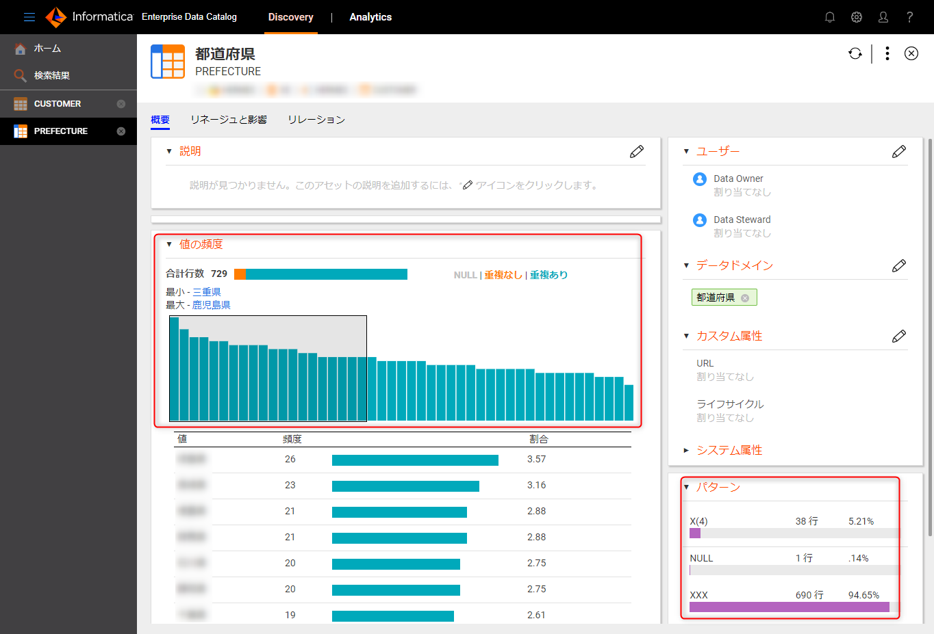The width and height of the screenshot is (934, 634).
Task: Collapse the 値の頻度 section
Action: tap(169, 243)
